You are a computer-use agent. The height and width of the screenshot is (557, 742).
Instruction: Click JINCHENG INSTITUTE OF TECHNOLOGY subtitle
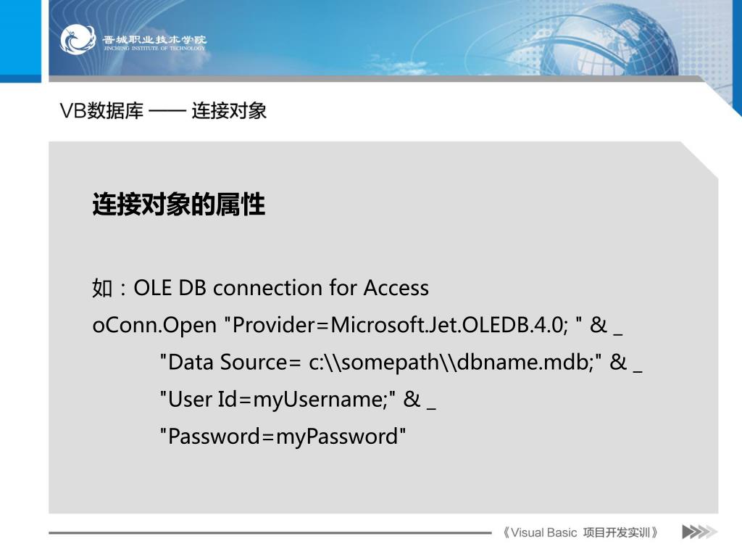click(155, 49)
